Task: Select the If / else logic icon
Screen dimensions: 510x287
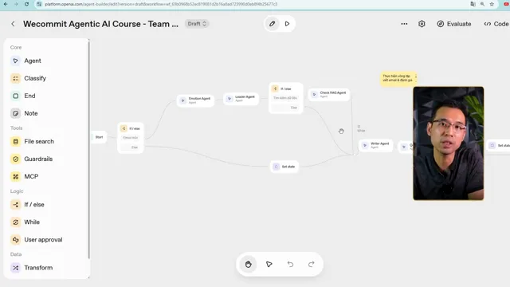Action: [x=15, y=205]
